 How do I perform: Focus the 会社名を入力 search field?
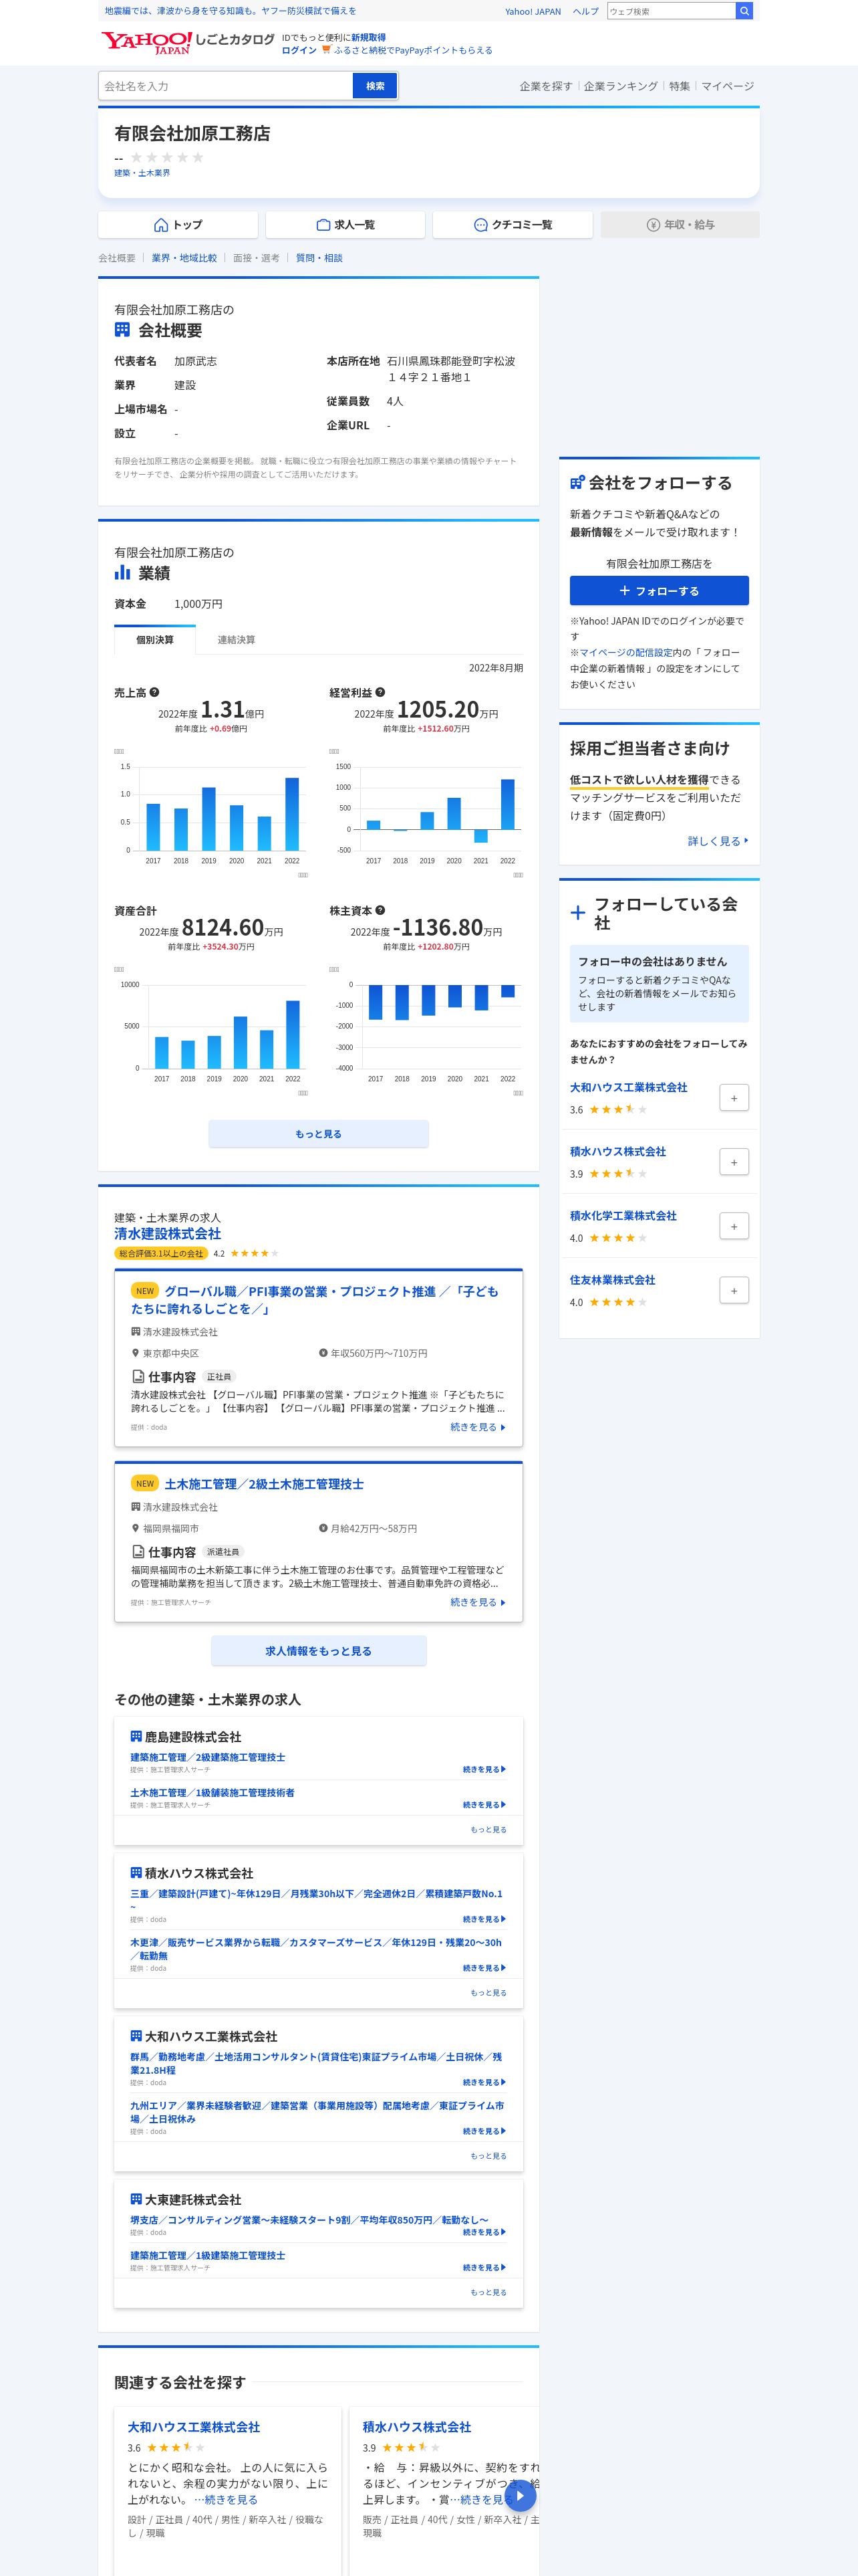(x=226, y=86)
